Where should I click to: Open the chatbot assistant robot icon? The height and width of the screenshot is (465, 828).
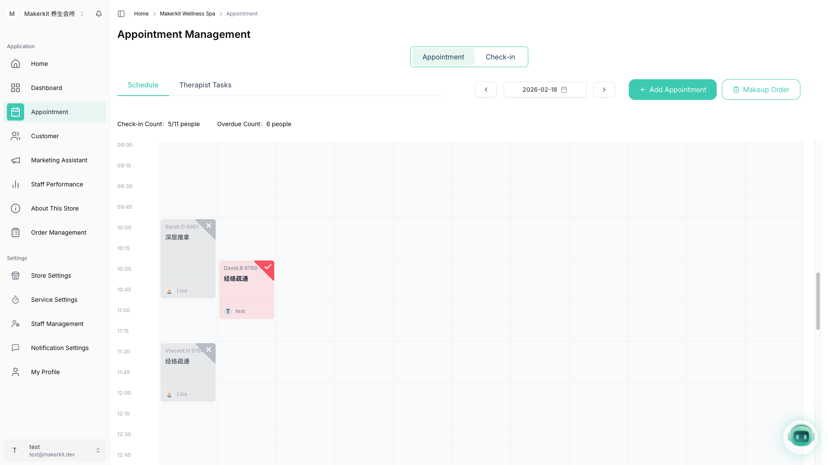(x=800, y=437)
